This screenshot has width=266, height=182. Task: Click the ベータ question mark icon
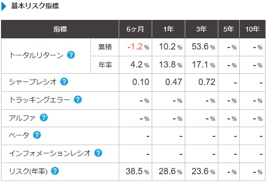point(37,135)
